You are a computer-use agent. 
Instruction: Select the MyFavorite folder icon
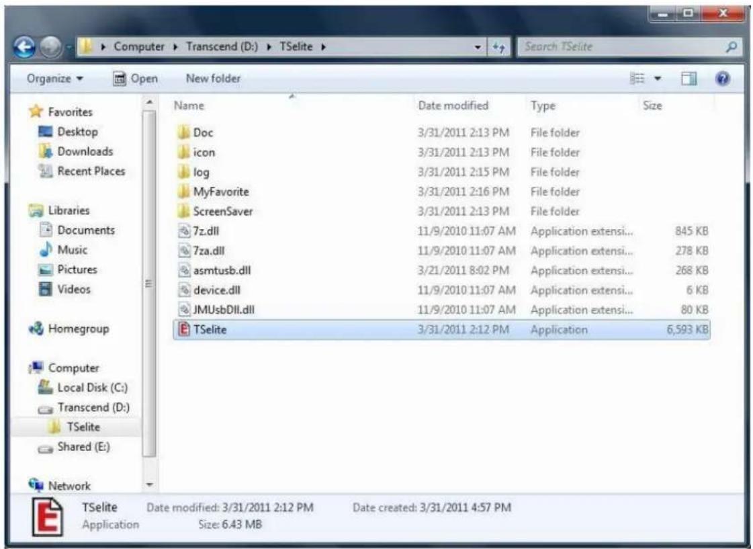(x=183, y=192)
